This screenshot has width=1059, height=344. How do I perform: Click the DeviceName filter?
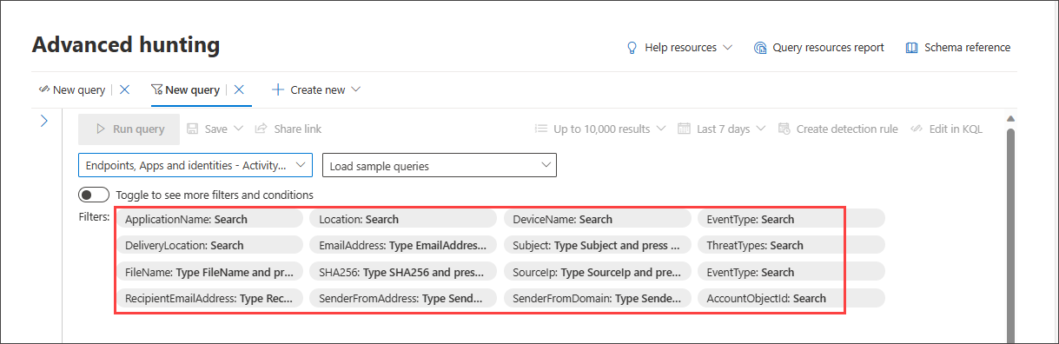597,219
